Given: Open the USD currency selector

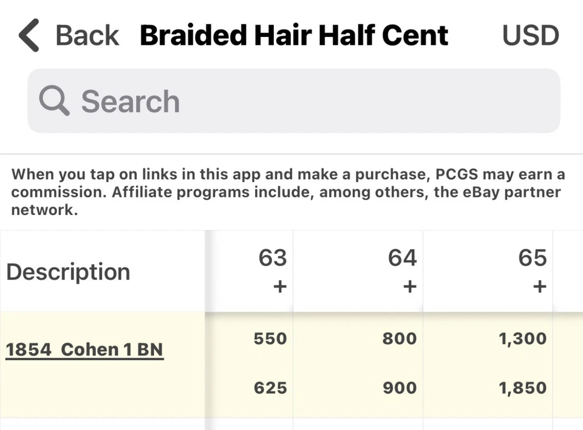Looking at the screenshot, I should tap(530, 35).
